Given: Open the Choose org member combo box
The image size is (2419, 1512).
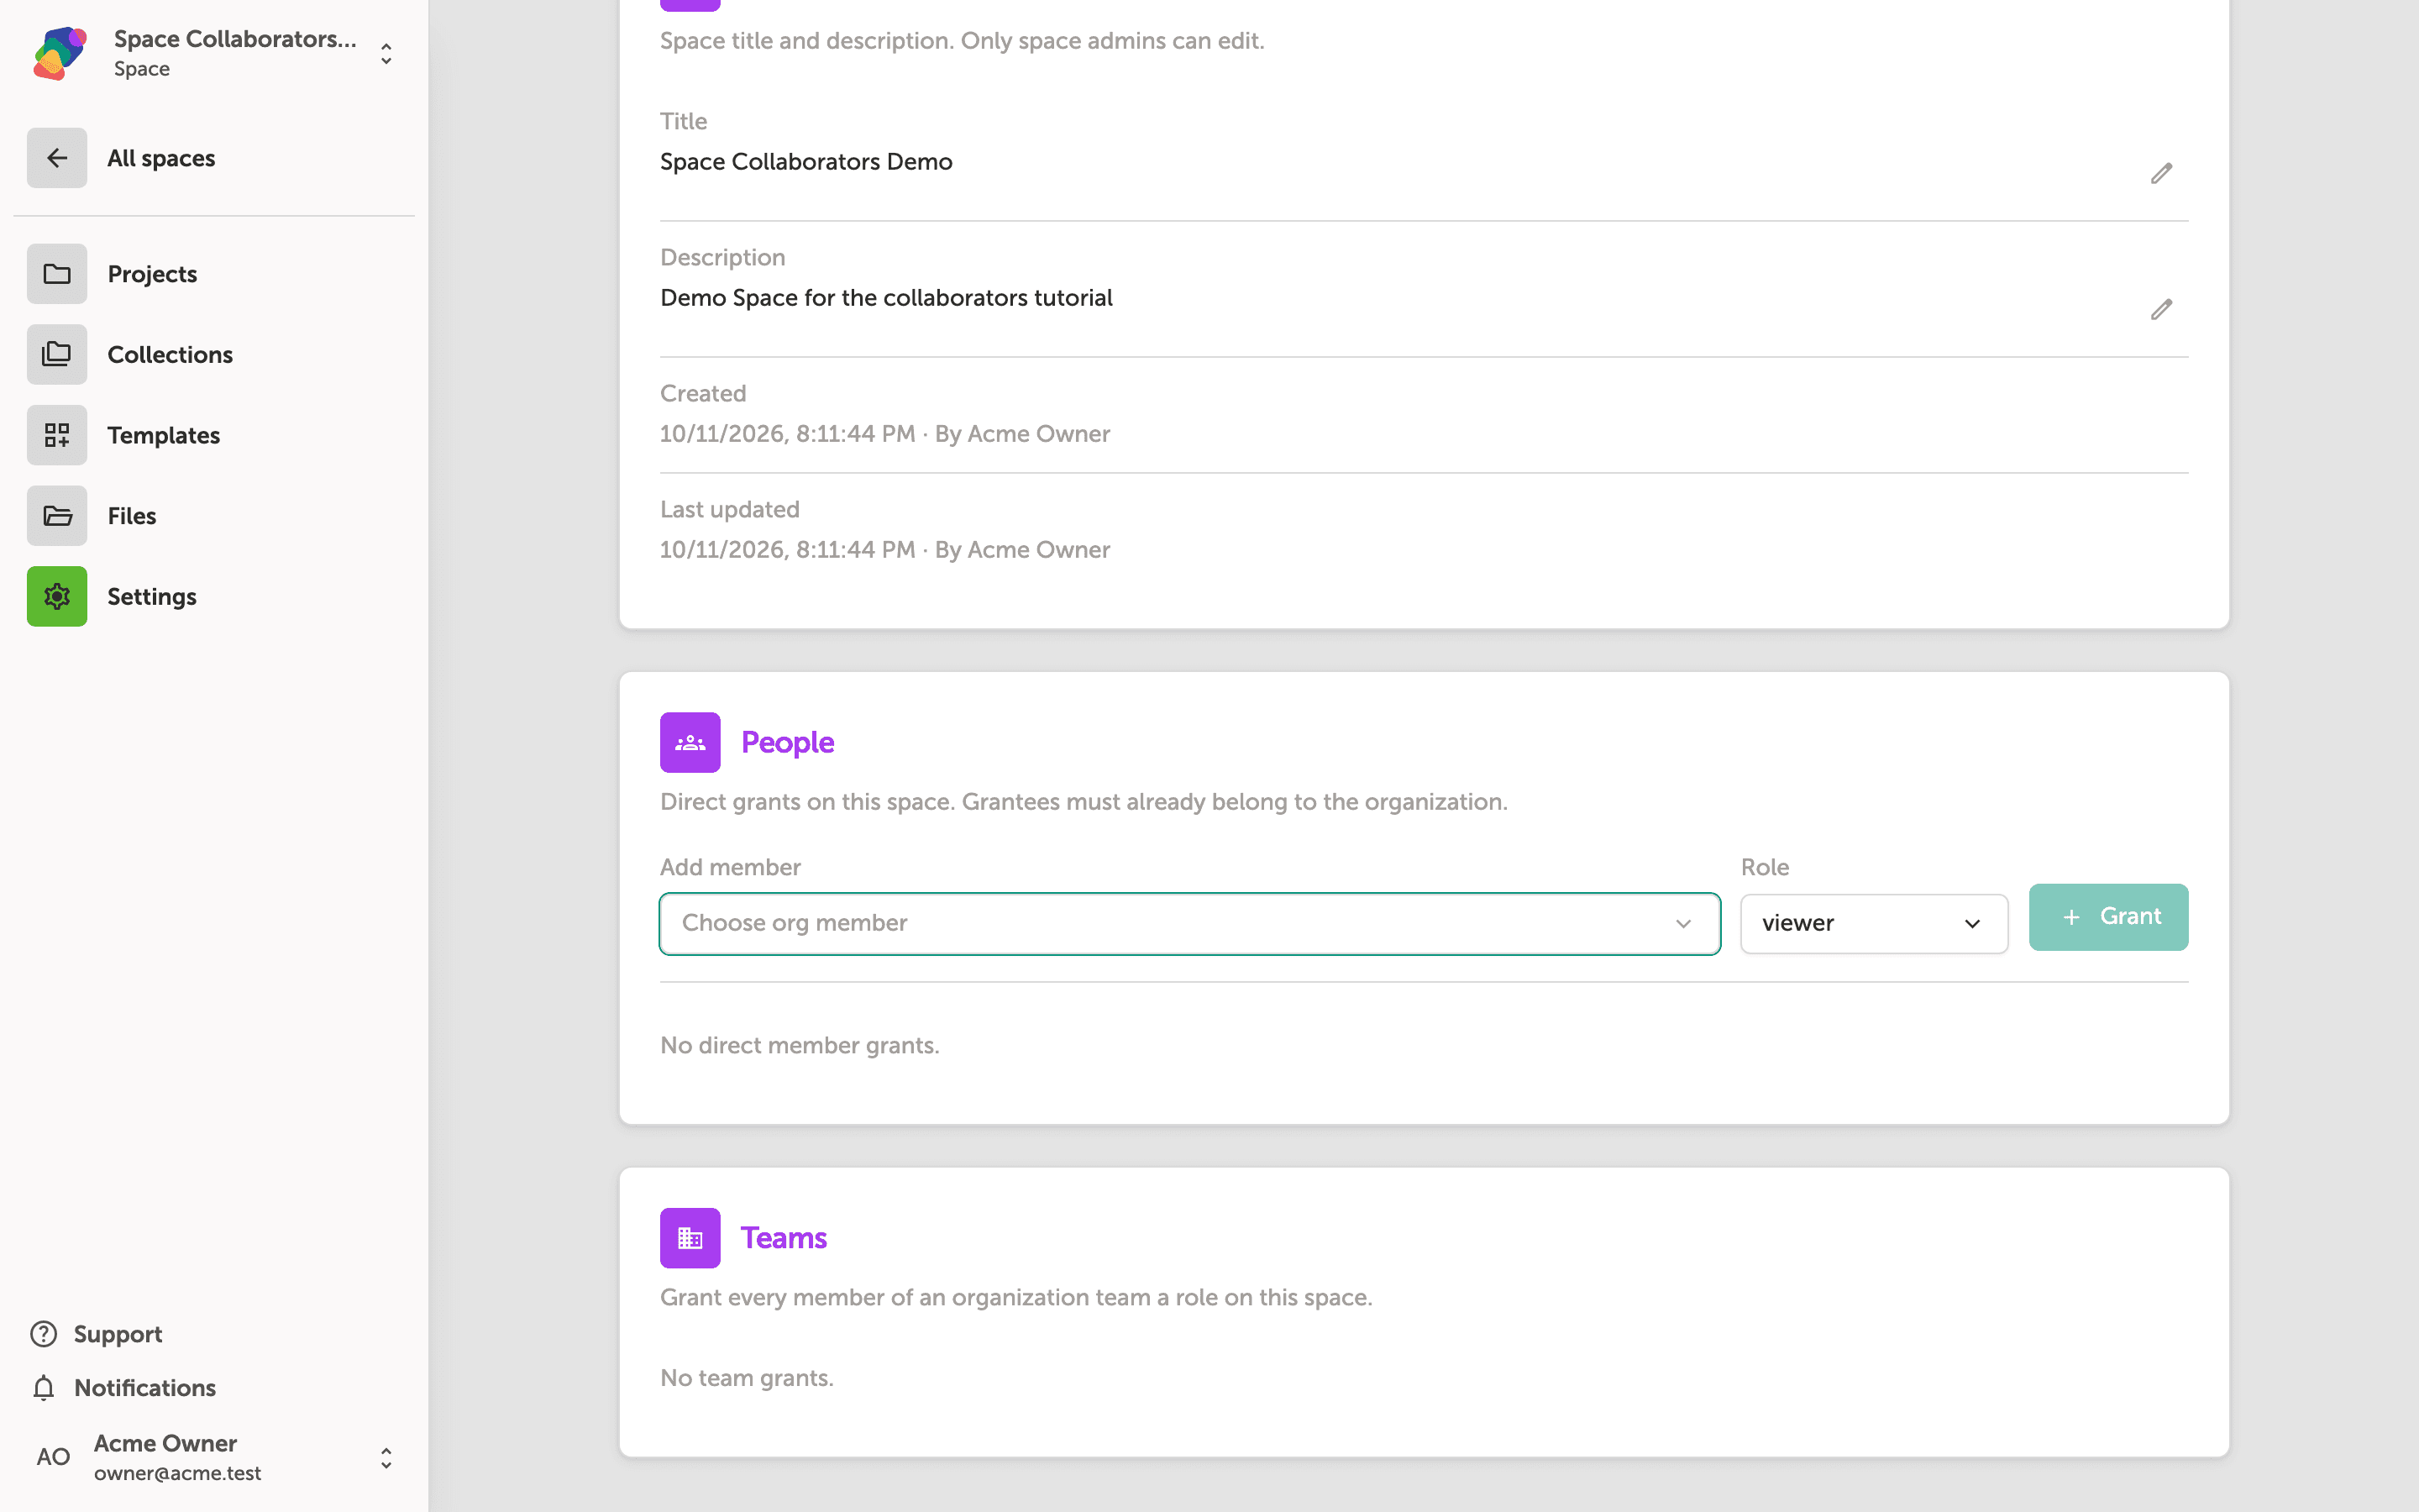Looking at the screenshot, I should click(x=1189, y=923).
